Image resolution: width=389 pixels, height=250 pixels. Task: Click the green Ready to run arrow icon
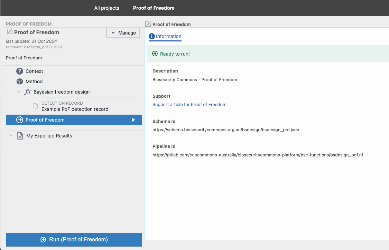pyautogui.click(x=155, y=54)
